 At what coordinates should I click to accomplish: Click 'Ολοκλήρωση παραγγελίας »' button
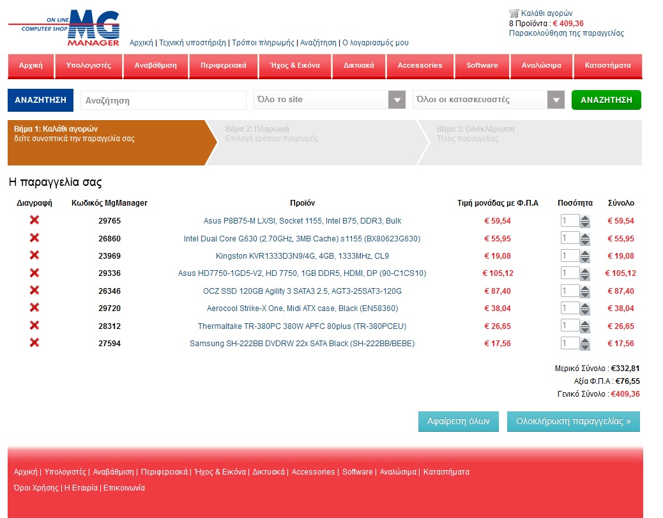point(574,421)
